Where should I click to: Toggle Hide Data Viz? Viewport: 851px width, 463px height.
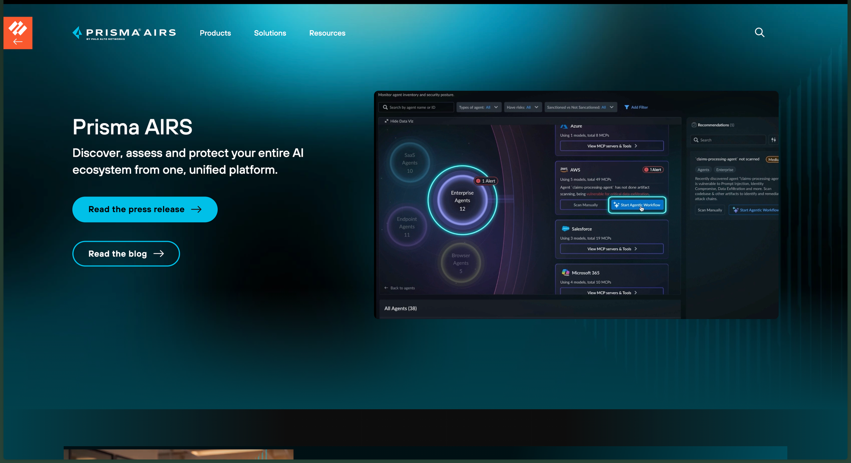tap(399, 121)
